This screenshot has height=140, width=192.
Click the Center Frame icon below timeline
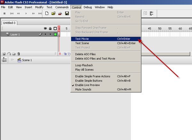pyautogui.click(x=60, y=54)
